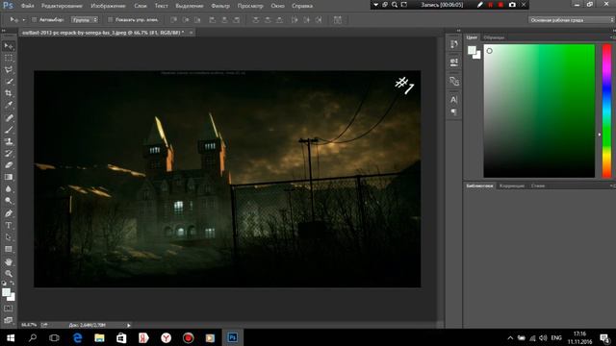Swap foreground and background colors
The height and width of the screenshot is (346, 616).
pos(13,283)
